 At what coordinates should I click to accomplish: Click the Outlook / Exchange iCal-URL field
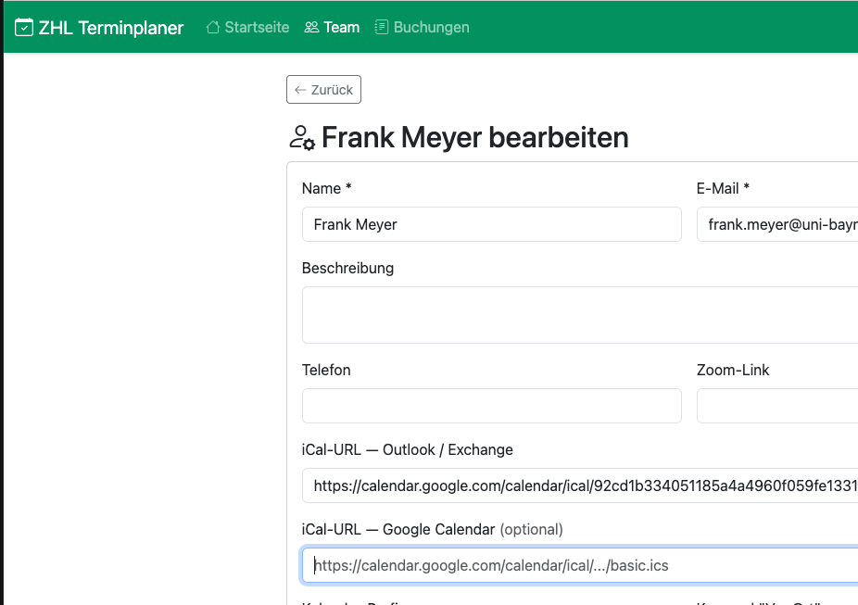[580, 485]
